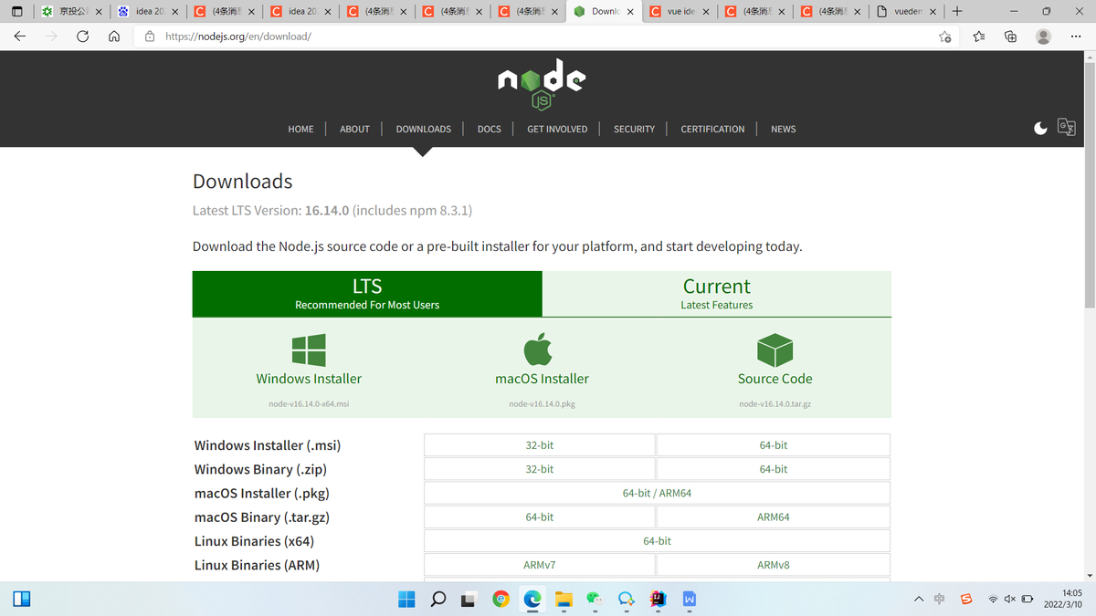Switch to the vueden browser tab

click(x=906, y=12)
